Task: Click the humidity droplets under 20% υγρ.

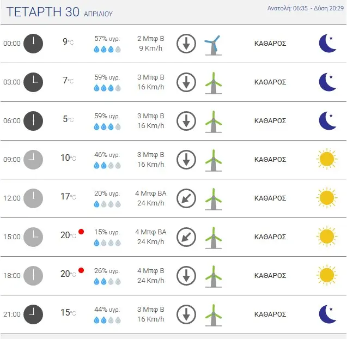Action: 107,204
